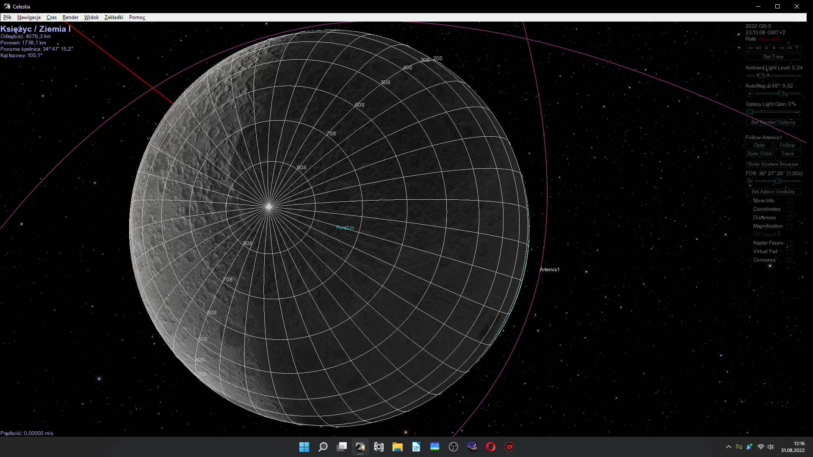Image resolution: width=813 pixels, height=457 pixels.
Task: Open Set Render Options
Action: pyautogui.click(x=773, y=122)
